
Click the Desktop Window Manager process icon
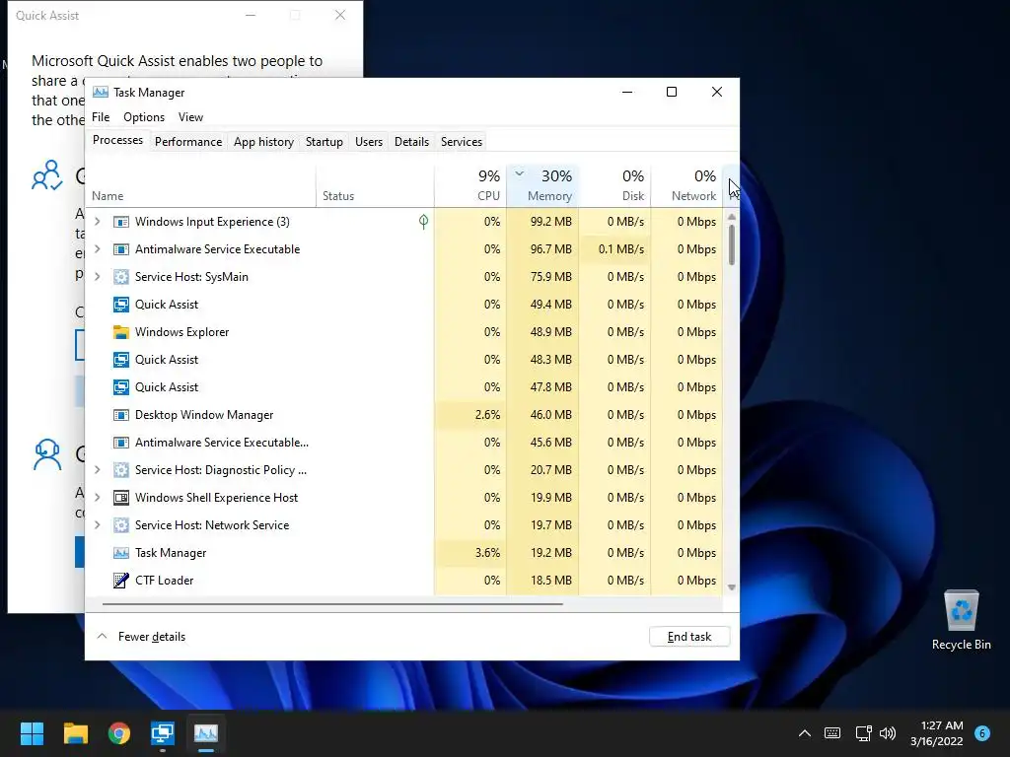tap(121, 415)
